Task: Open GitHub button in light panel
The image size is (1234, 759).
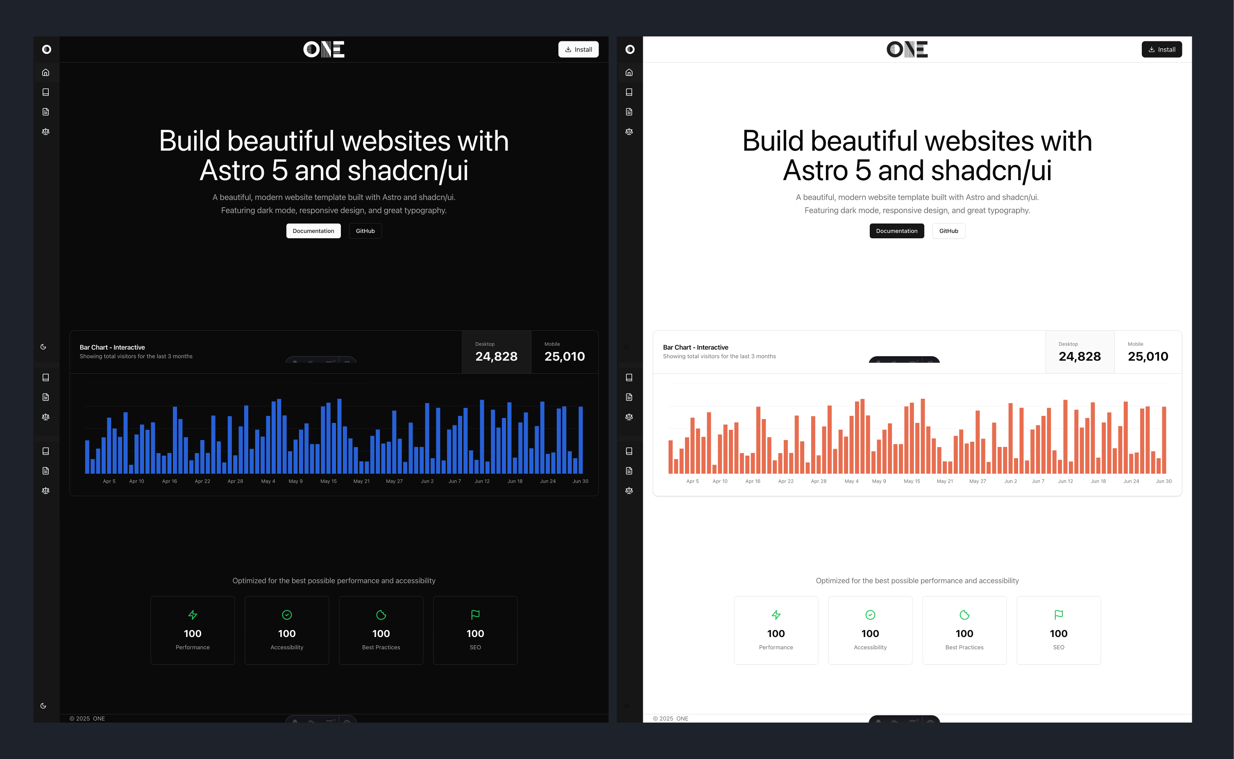Action: pos(949,231)
